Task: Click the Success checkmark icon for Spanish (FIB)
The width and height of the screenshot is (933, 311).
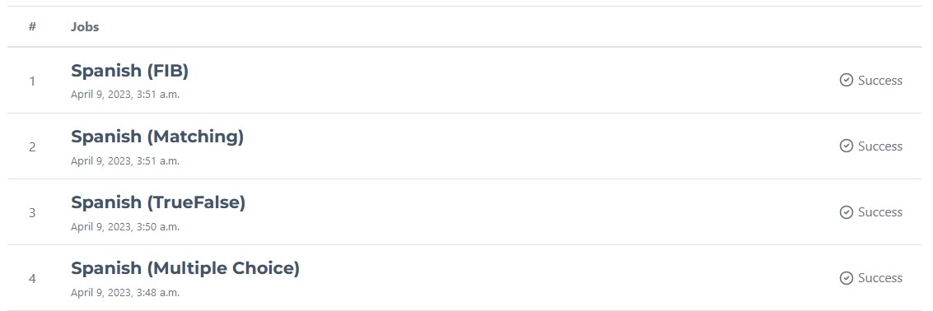Action: [847, 80]
